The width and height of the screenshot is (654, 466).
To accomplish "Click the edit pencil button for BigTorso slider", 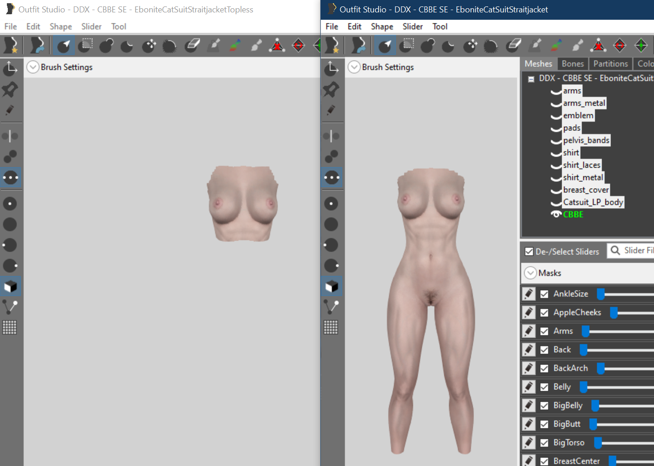I will (529, 443).
